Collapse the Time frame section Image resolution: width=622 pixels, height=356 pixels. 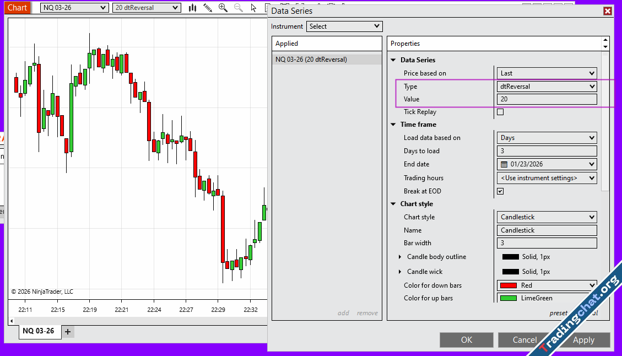[x=393, y=125]
